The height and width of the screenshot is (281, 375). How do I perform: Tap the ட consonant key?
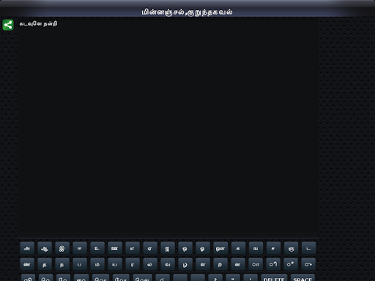308,248
